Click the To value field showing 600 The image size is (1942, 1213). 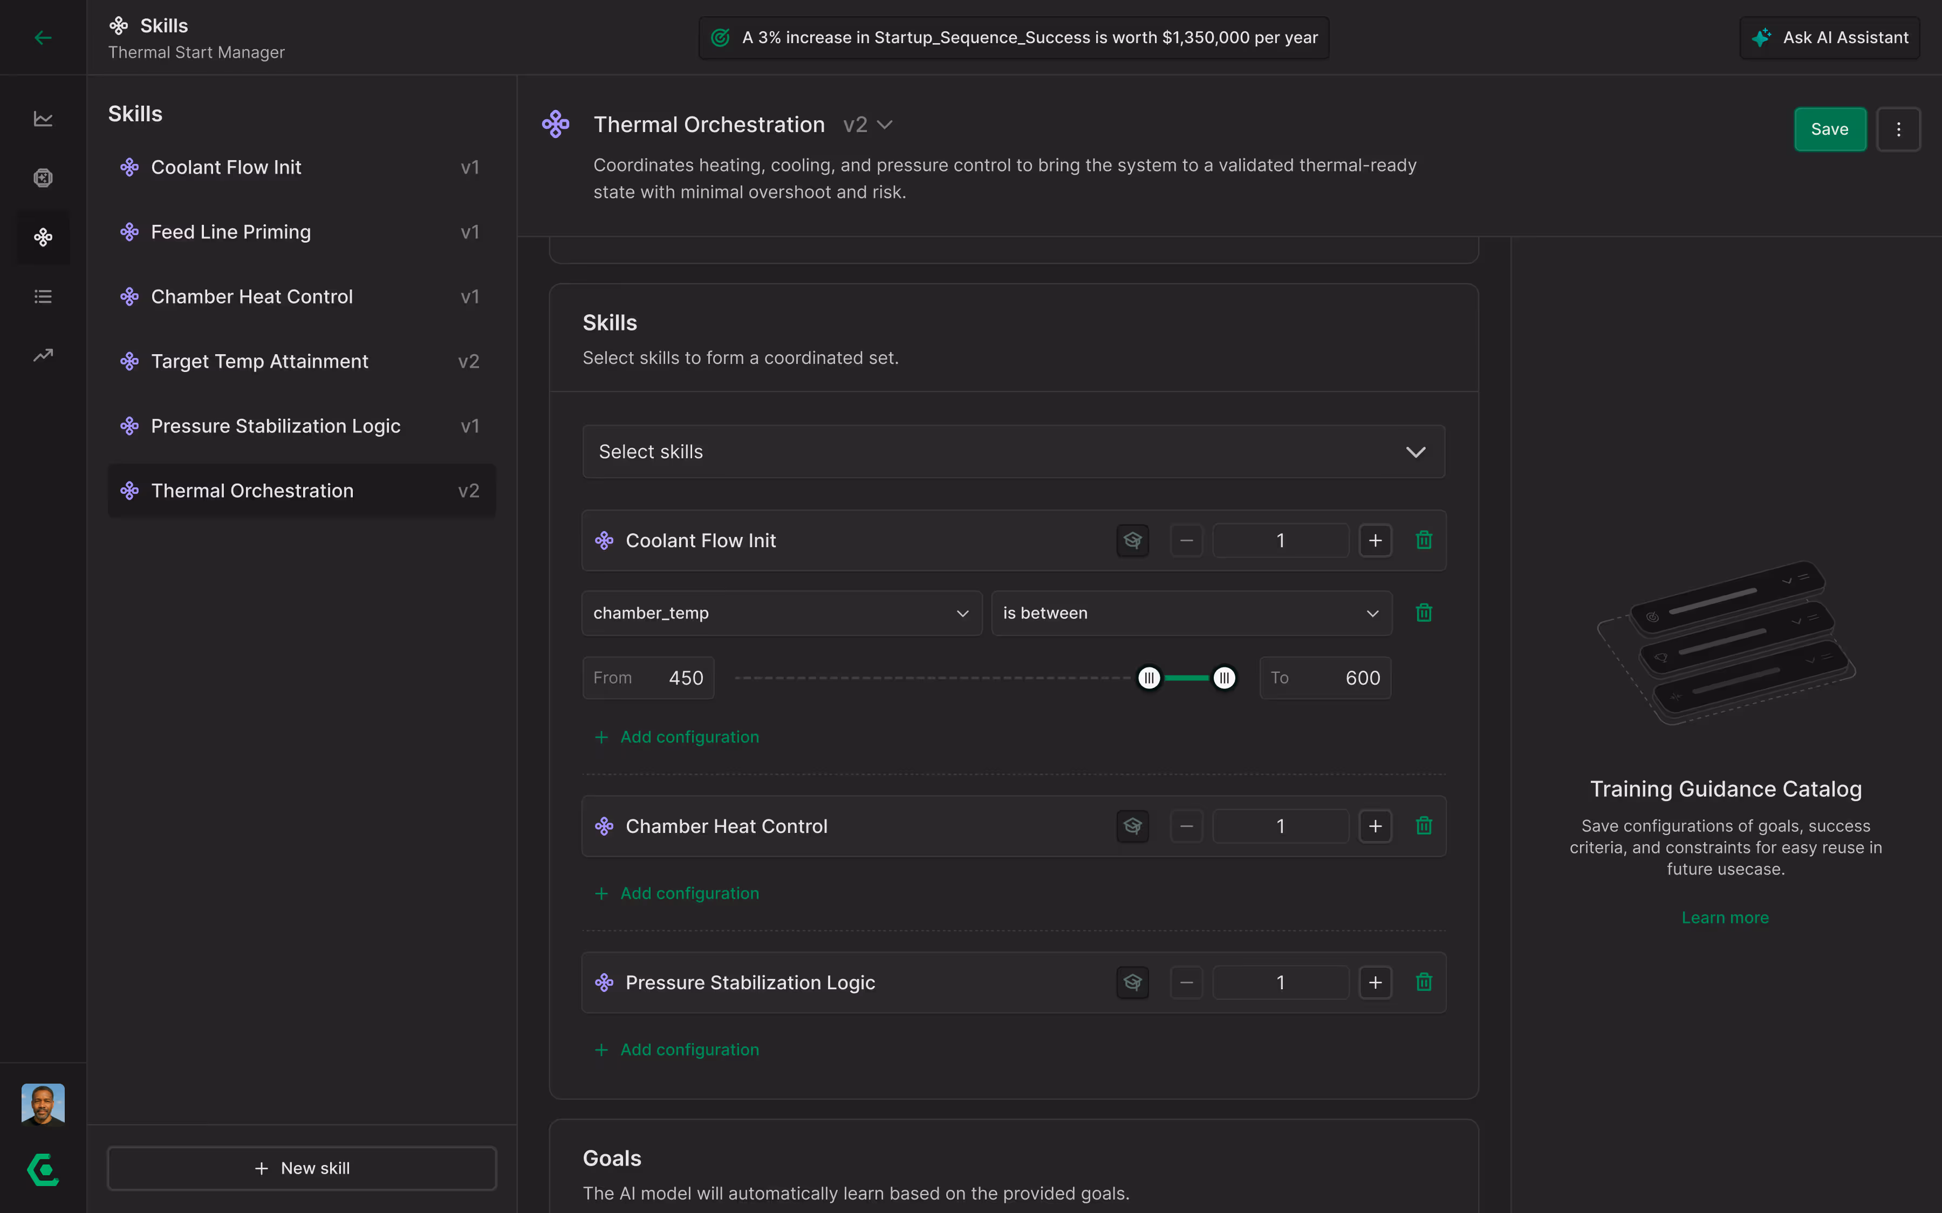1325,678
